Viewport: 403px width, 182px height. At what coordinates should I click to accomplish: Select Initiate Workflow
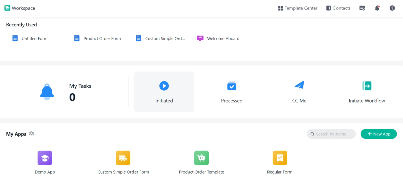(367, 92)
